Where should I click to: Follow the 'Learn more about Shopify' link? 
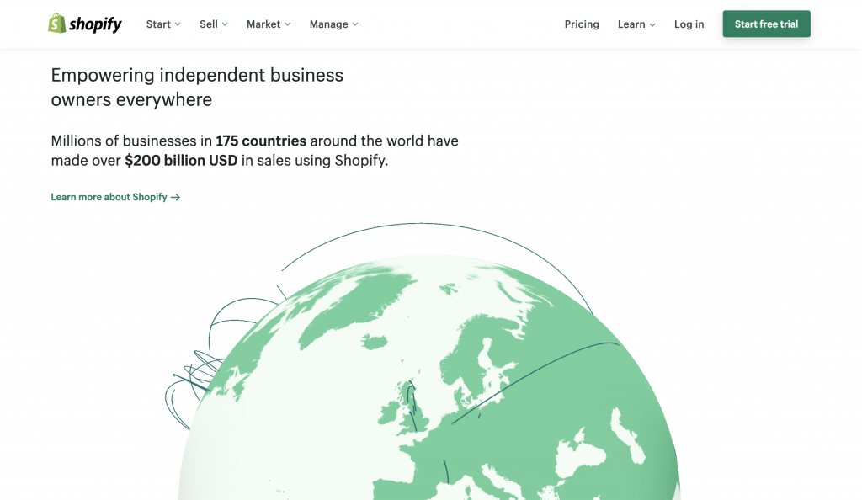(x=109, y=196)
